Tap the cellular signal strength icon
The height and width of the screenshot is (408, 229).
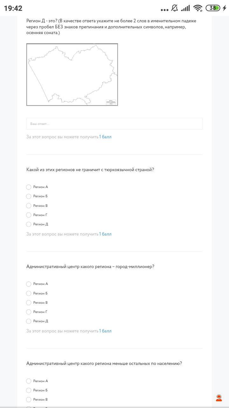pos(185,8)
